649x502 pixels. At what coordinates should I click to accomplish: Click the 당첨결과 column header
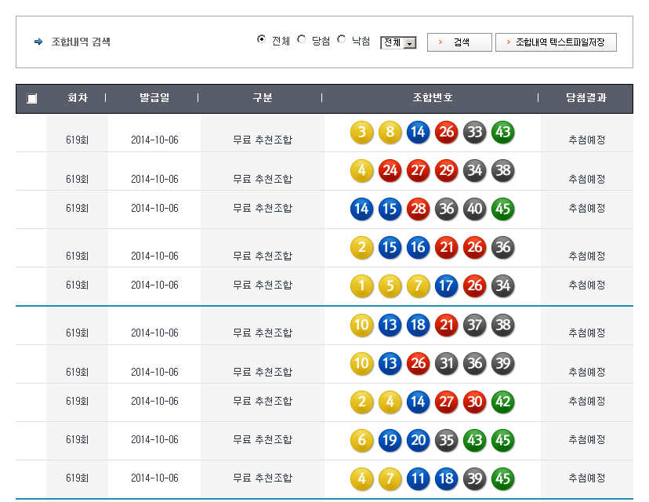586,98
